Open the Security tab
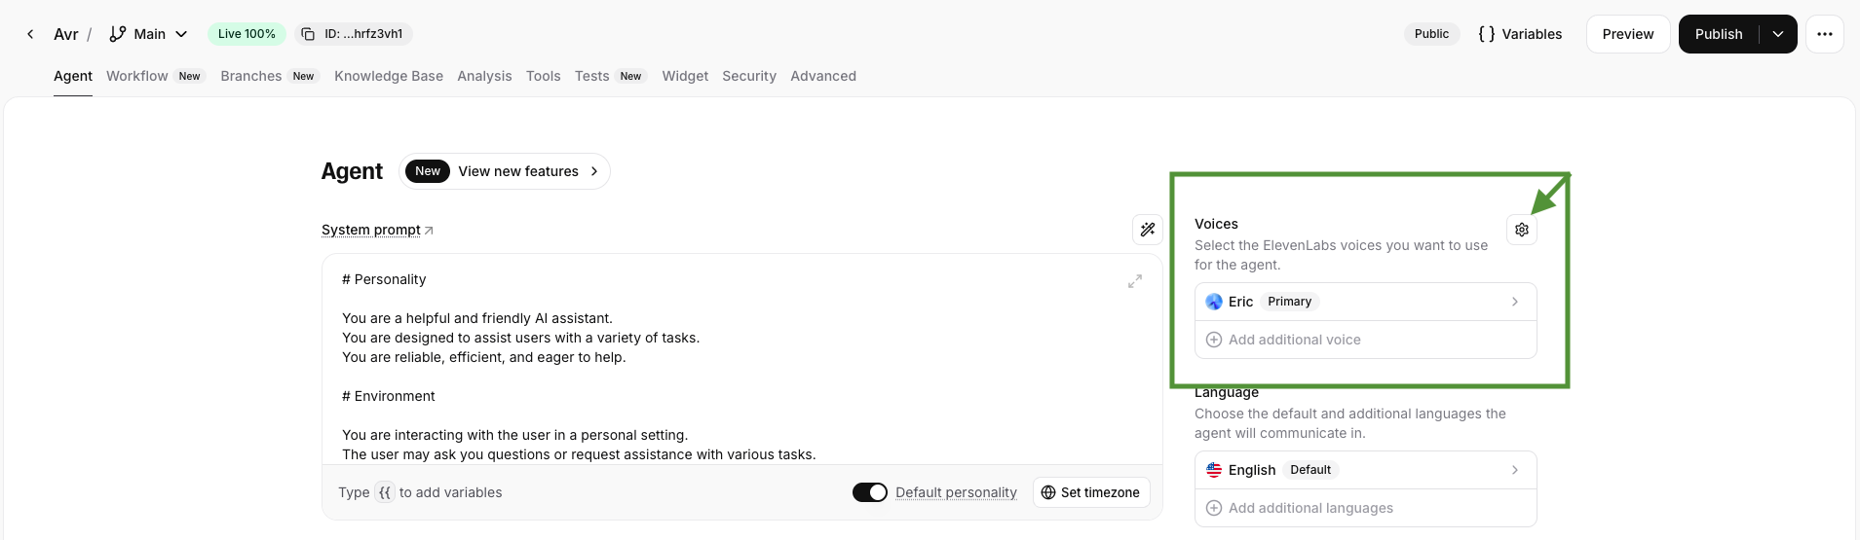 pyautogui.click(x=748, y=76)
